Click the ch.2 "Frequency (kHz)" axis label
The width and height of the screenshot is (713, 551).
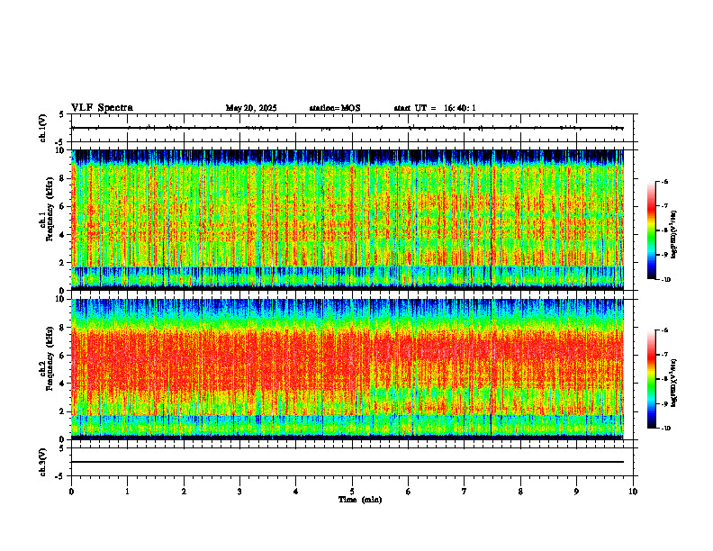point(50,357)
